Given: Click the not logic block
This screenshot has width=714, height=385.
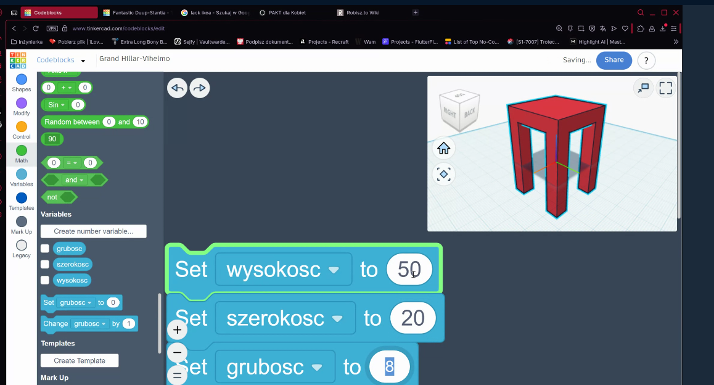Looking at the screenshot, I should [x=60, y=197].
